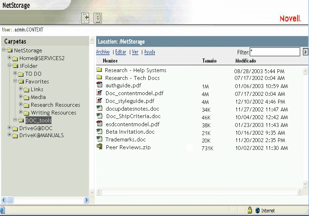The image size is (309, 216).
Task: Click the Links folder icon in tree
Action: [26, 90]
